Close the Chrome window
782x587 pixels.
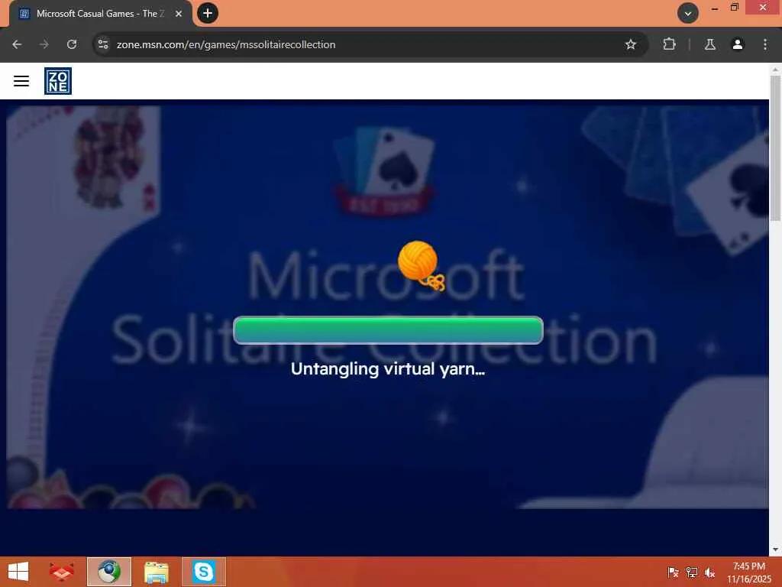pyautogui.click(x=763, y=8)
